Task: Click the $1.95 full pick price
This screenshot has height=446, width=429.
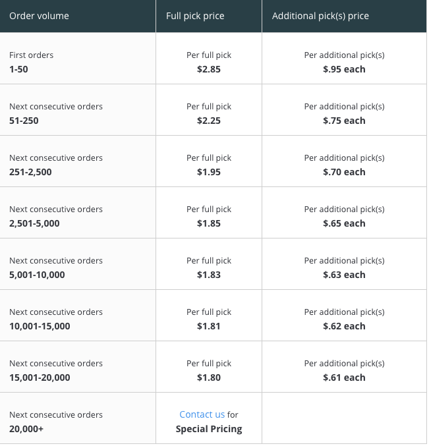Action: [x=209, y=172]
